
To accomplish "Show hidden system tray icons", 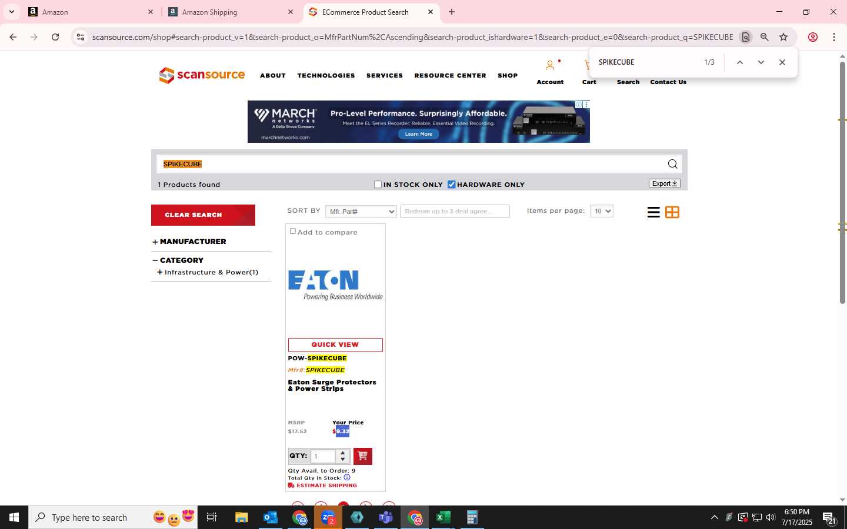I will tap(714, 517).
